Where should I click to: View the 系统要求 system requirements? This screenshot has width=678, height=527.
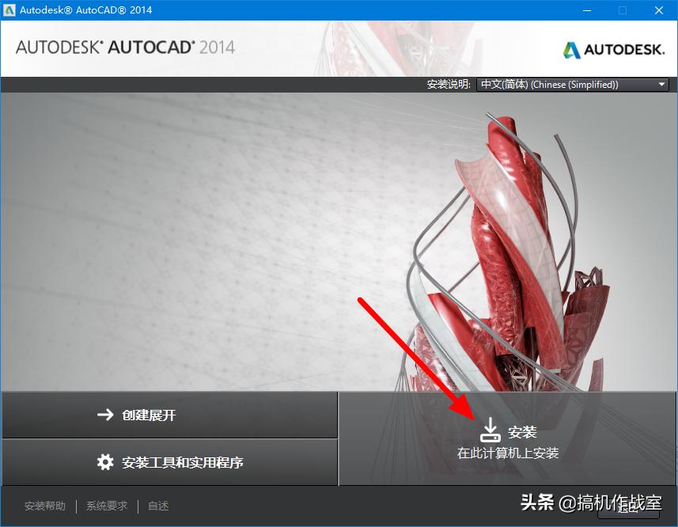point(107,506)
